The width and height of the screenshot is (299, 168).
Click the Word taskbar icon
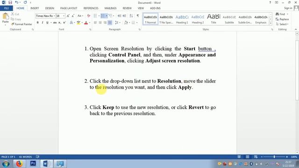tap(47, 164)
